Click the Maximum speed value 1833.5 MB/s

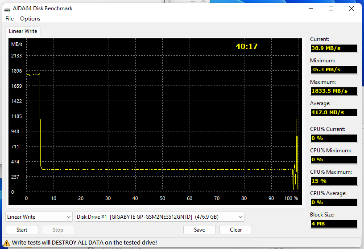[334, 91]
